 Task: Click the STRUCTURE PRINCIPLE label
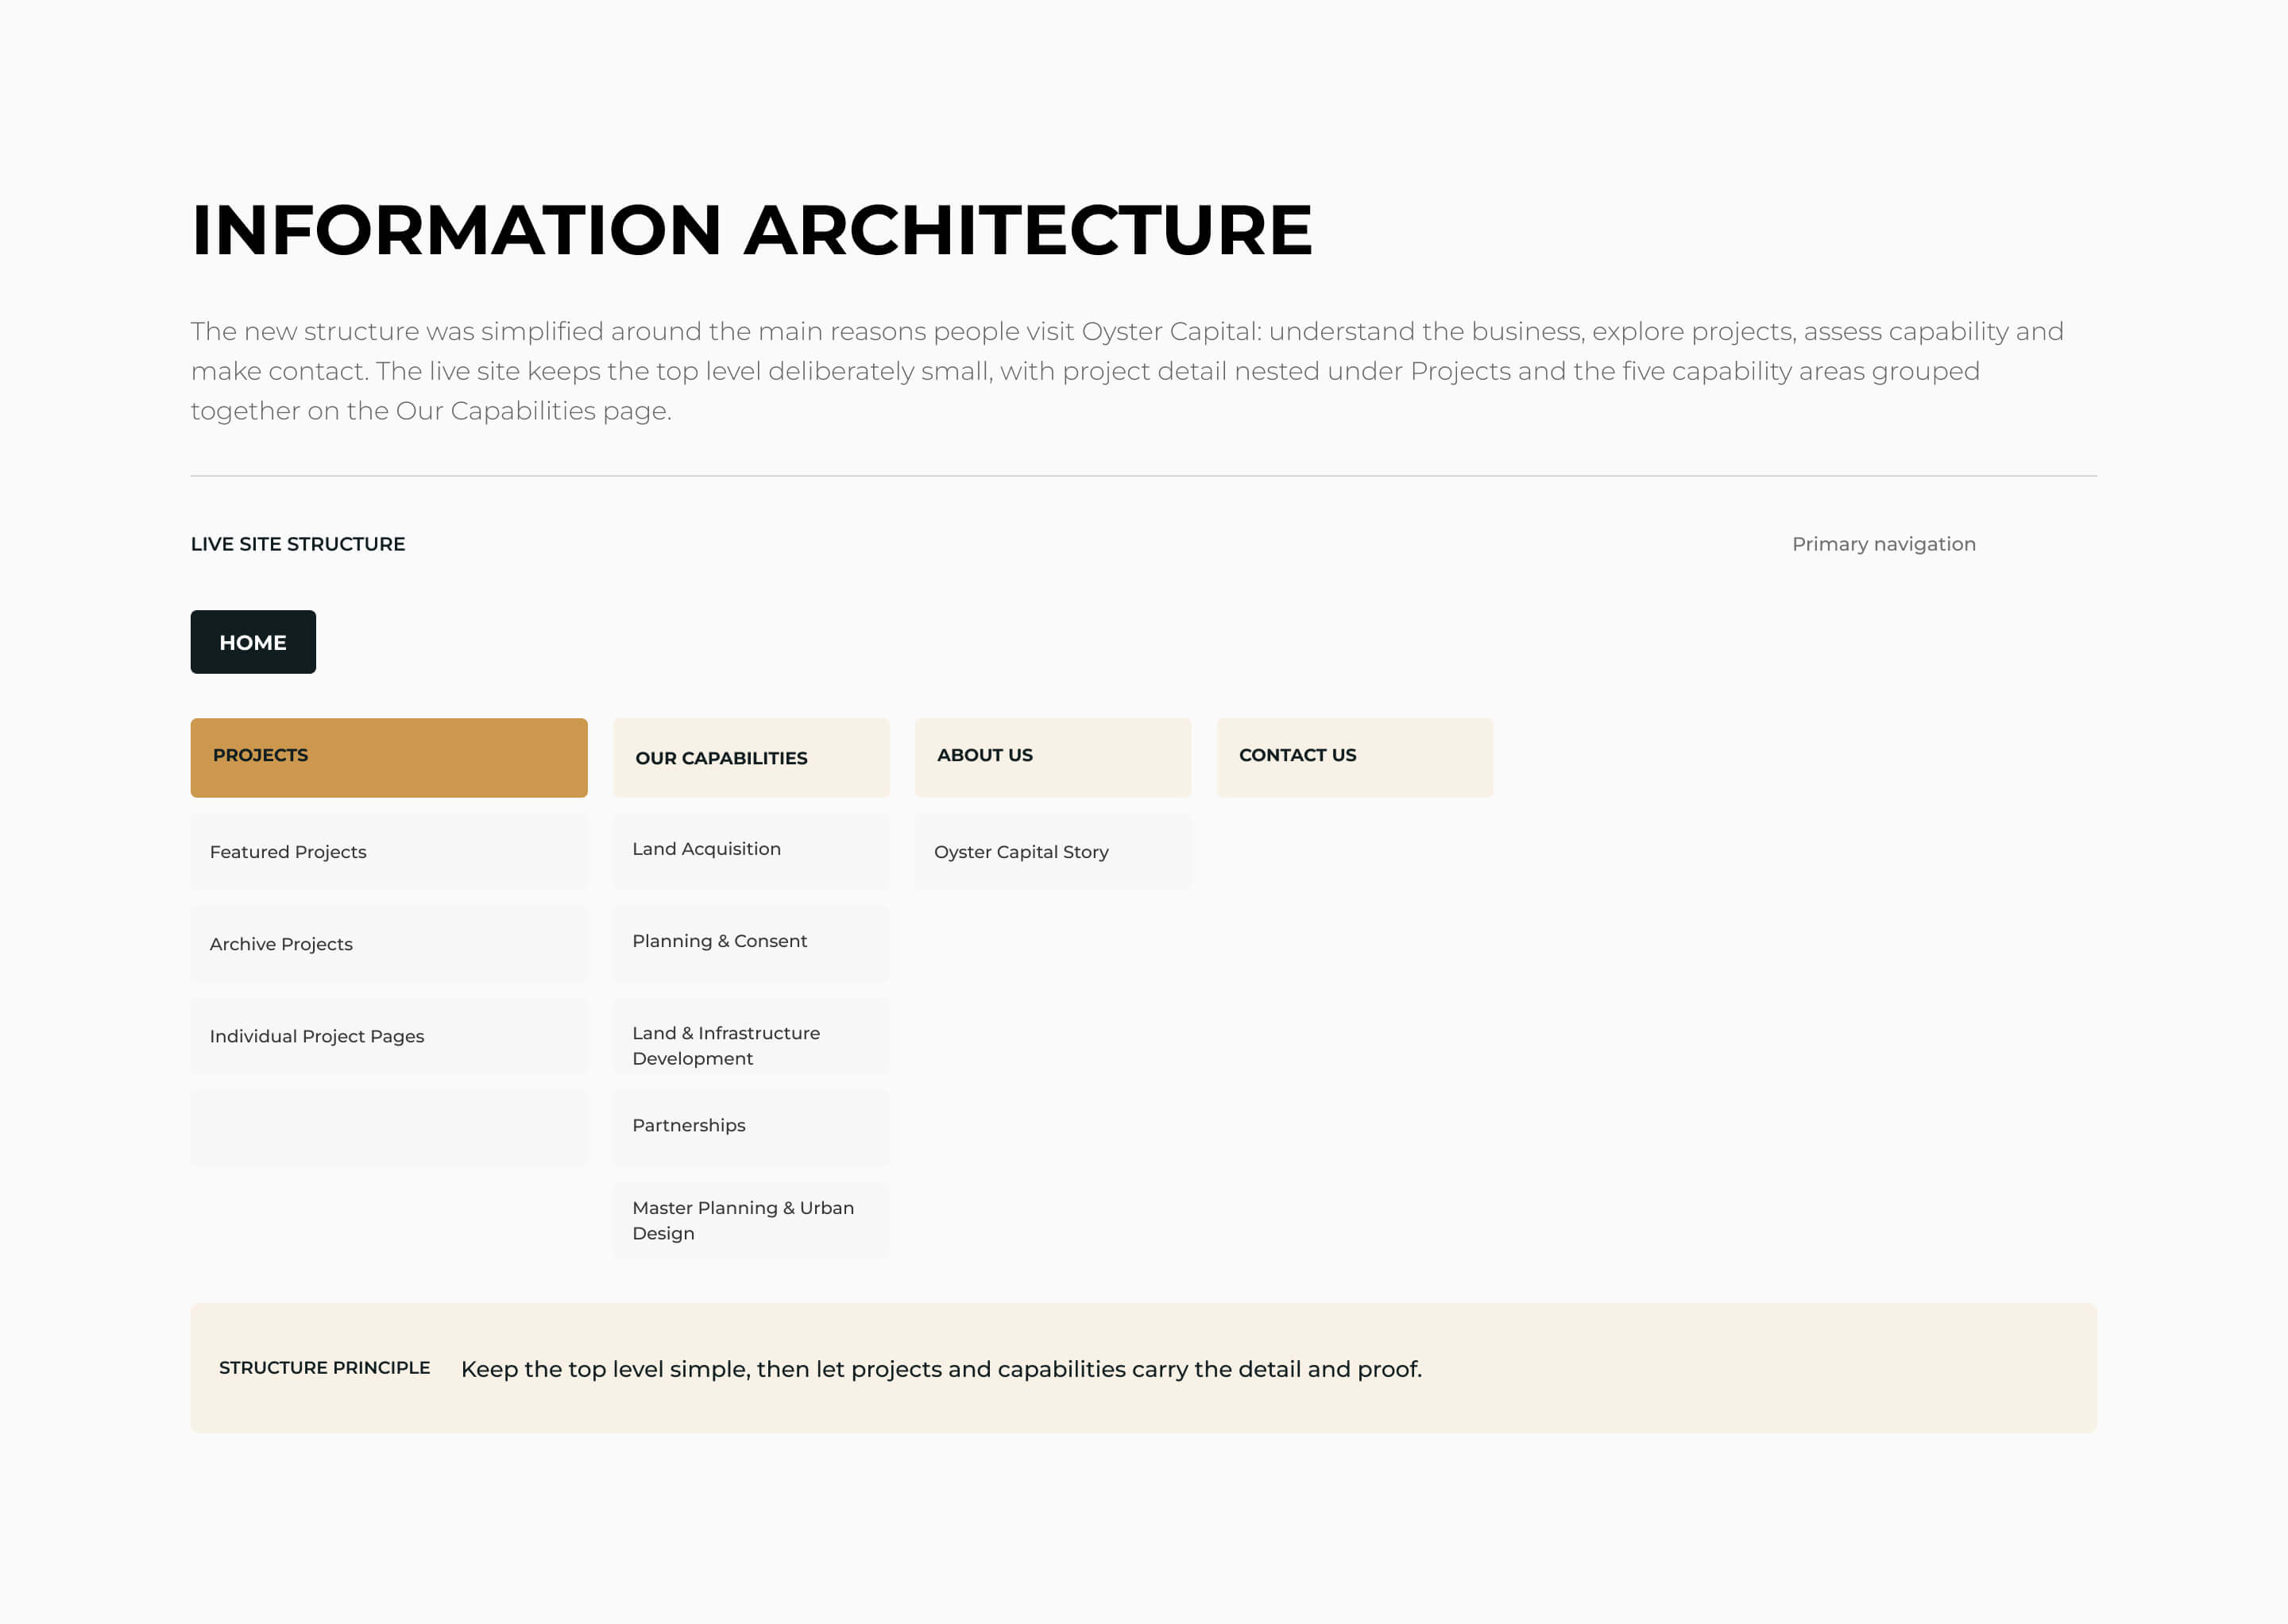(x=325, y=1367)
